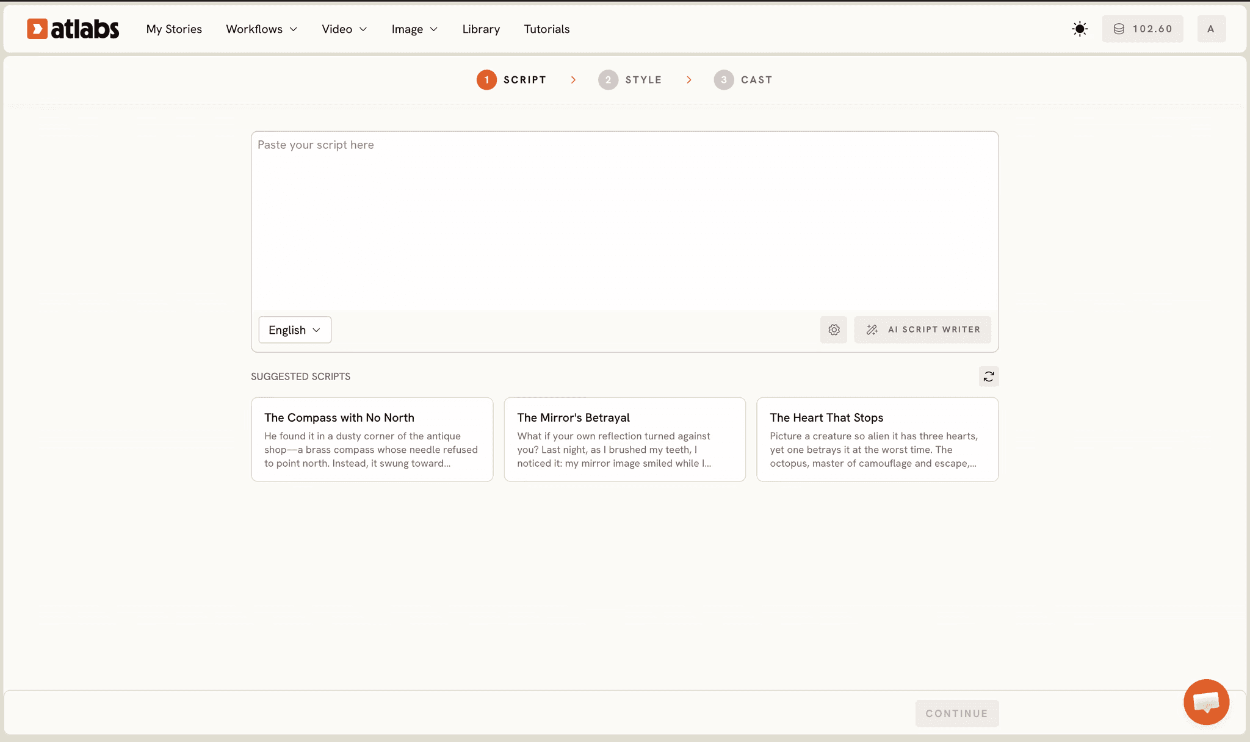1250x742 pixels.
Task: Choose The Compass with No North script
Action: (372, 439)
